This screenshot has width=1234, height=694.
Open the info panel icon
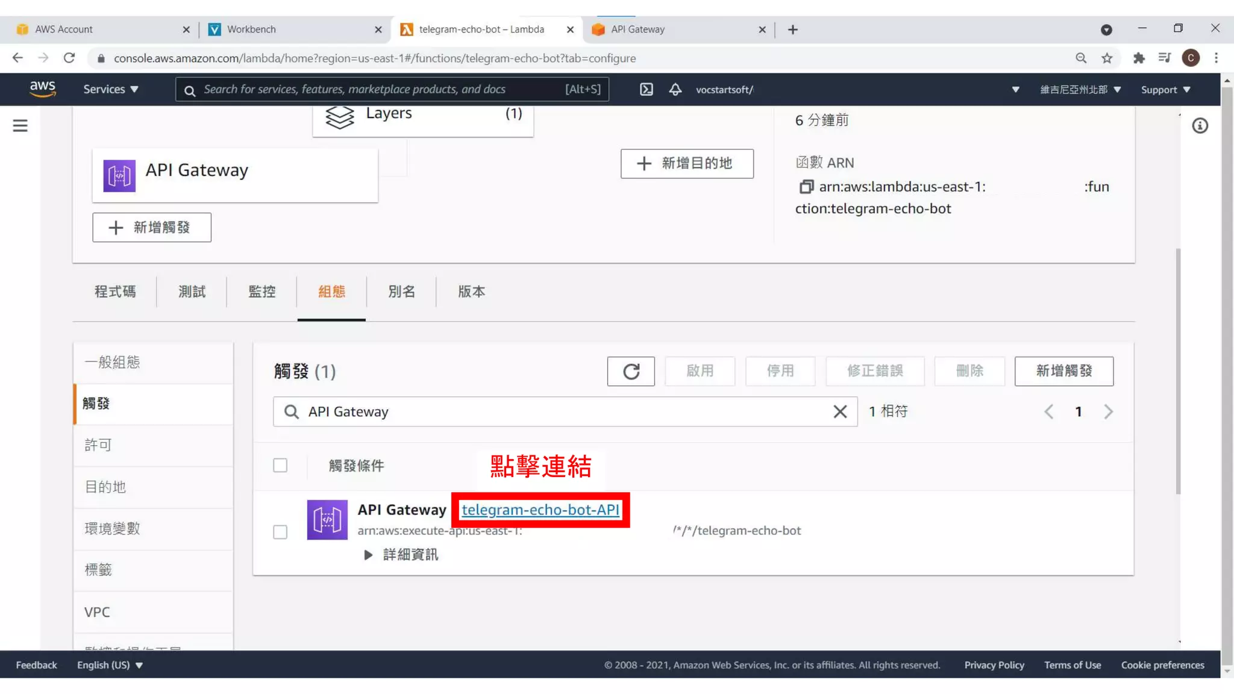pos(1200,126)
